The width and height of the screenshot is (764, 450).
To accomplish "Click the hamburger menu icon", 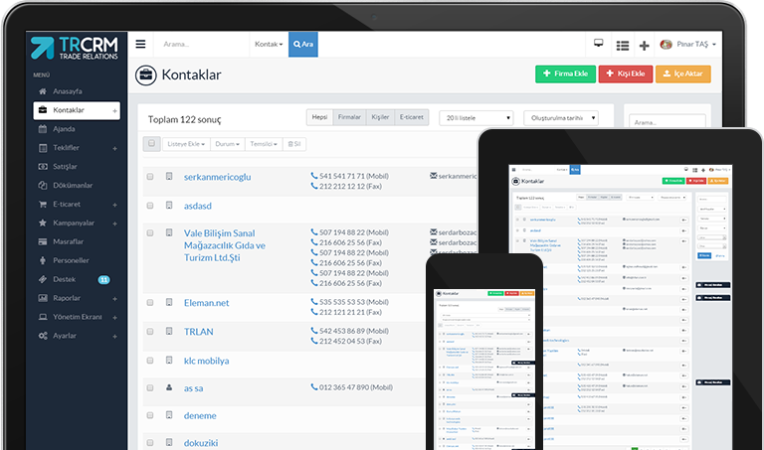I will point(140,45).
